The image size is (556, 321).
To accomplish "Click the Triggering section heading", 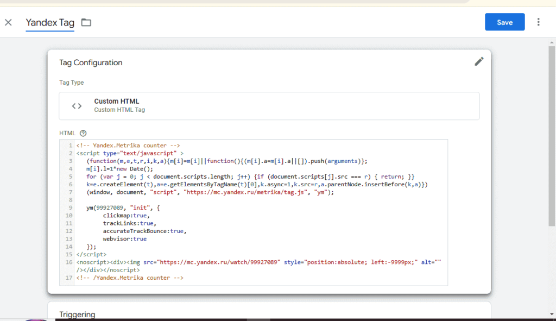I will tap(77, 314).
